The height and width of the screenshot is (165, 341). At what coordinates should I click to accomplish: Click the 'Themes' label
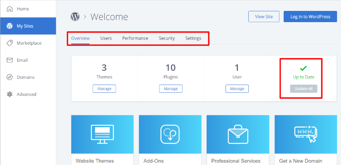[104, 77]
